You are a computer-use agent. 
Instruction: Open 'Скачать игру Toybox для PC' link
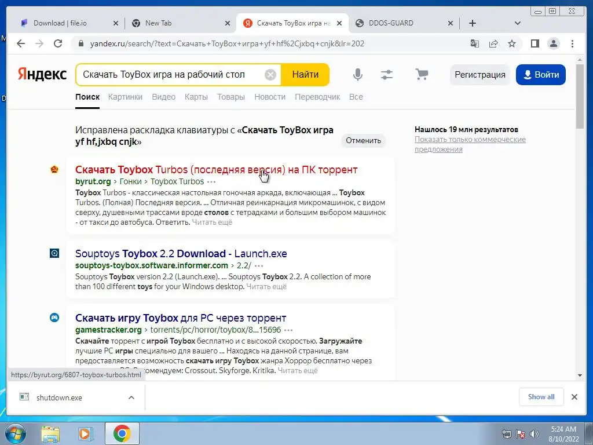[181, 318]
